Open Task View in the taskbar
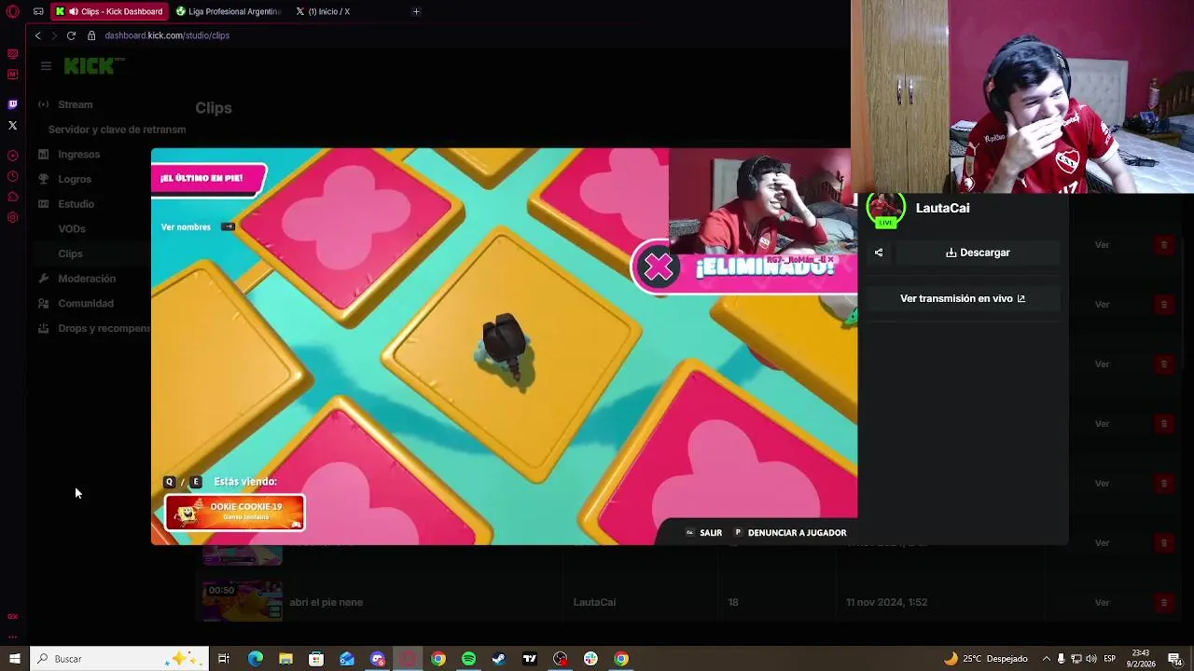Screen dimensions: 1194x671 point(224,659)
